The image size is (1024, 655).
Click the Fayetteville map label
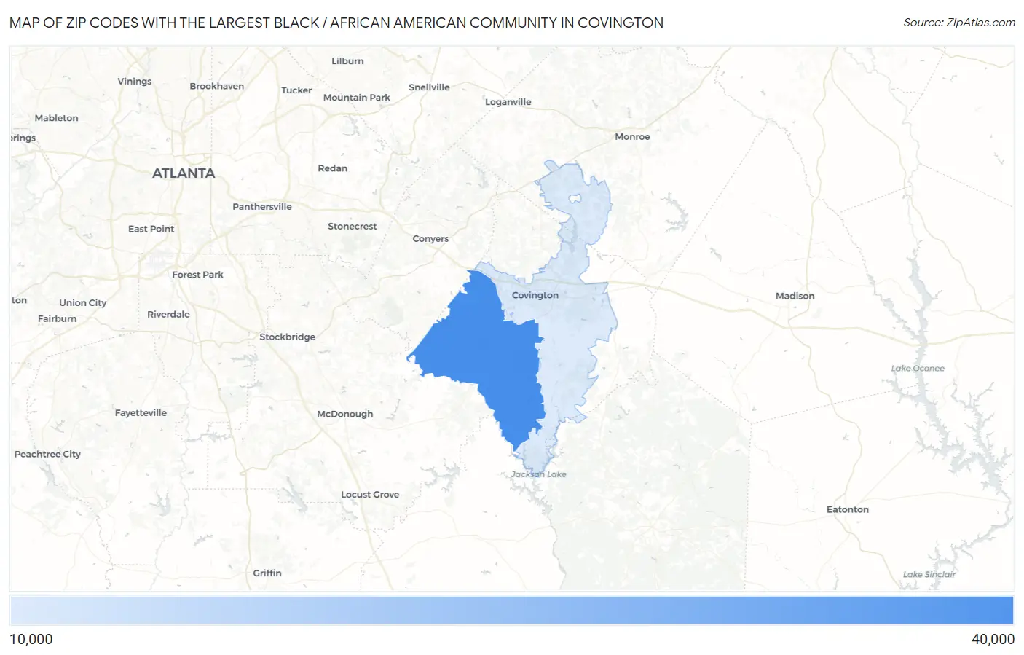click(141, 413)
